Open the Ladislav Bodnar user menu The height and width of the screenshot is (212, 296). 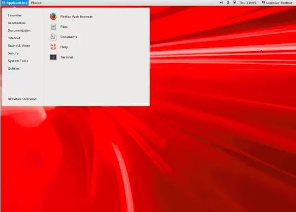point(279,3)
